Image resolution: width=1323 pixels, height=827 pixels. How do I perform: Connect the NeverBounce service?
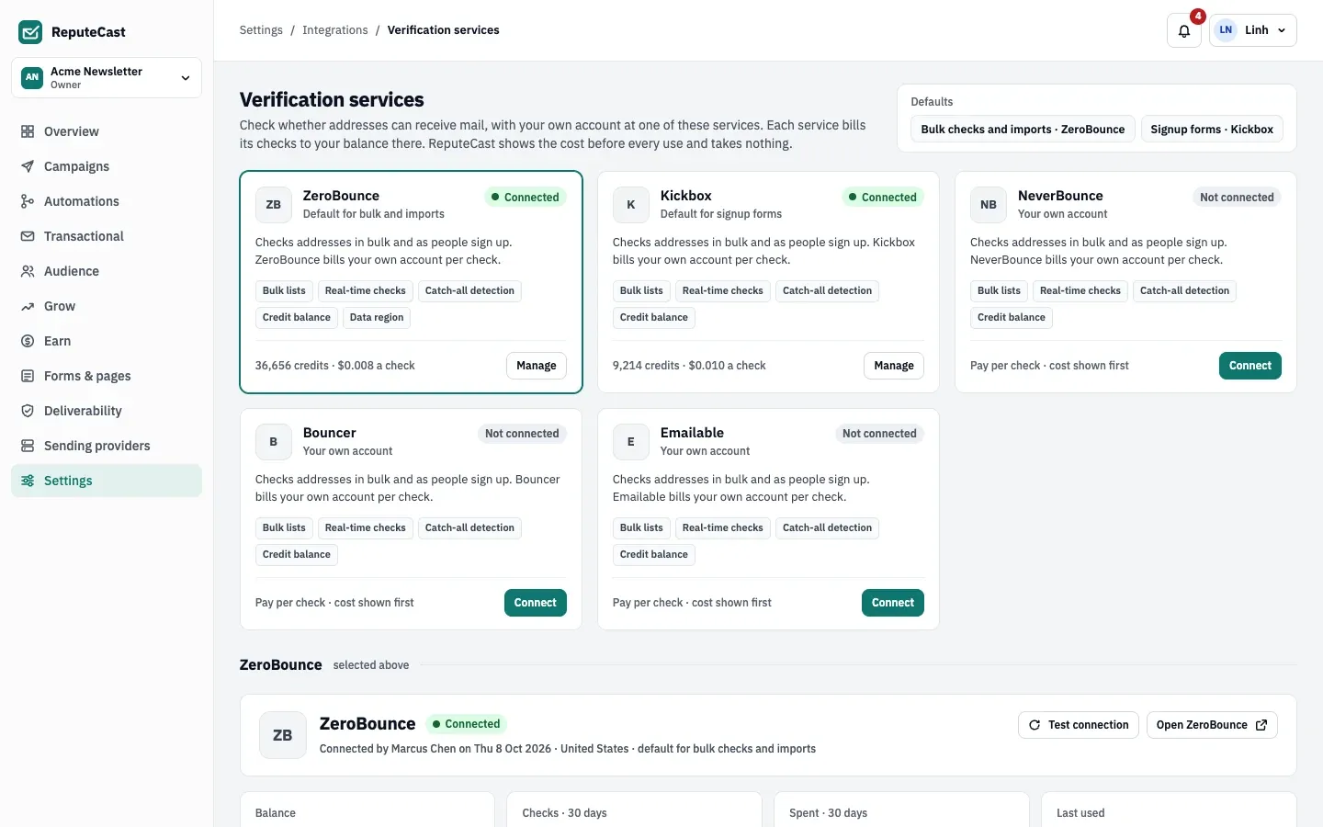click(1250, 366)
